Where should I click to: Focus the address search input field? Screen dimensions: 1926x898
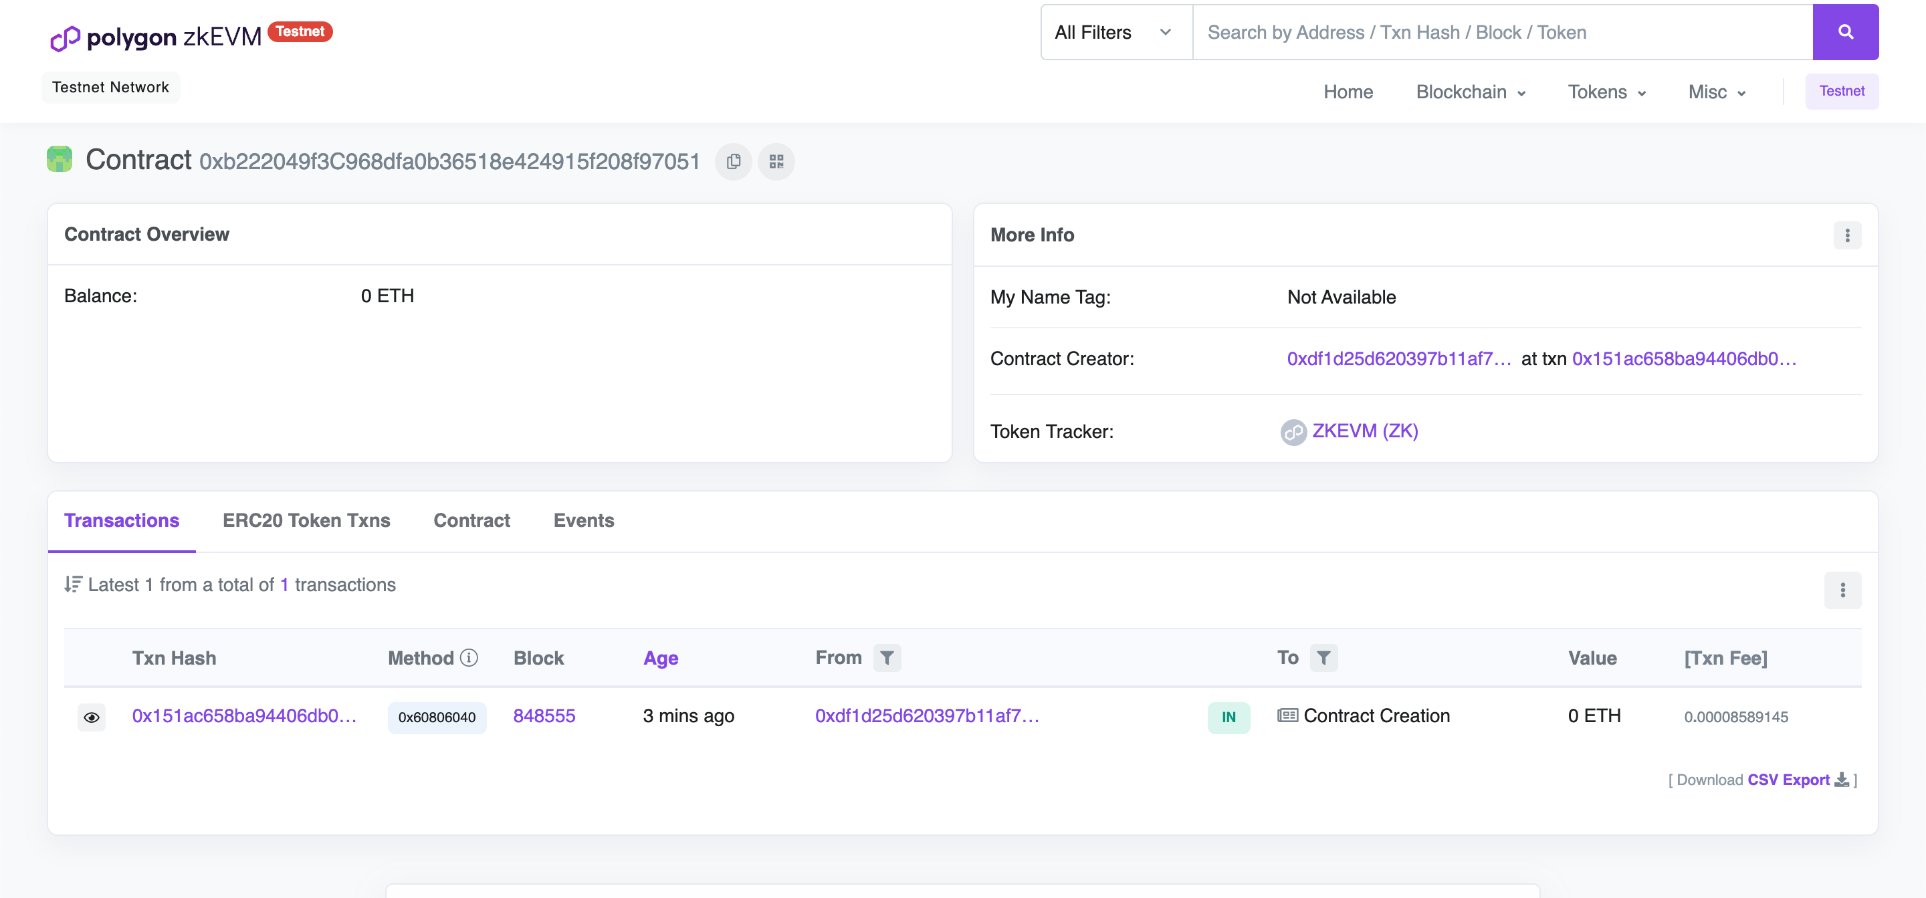point(1501,32)
